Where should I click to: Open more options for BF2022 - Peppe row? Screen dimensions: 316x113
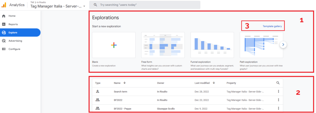278,108
